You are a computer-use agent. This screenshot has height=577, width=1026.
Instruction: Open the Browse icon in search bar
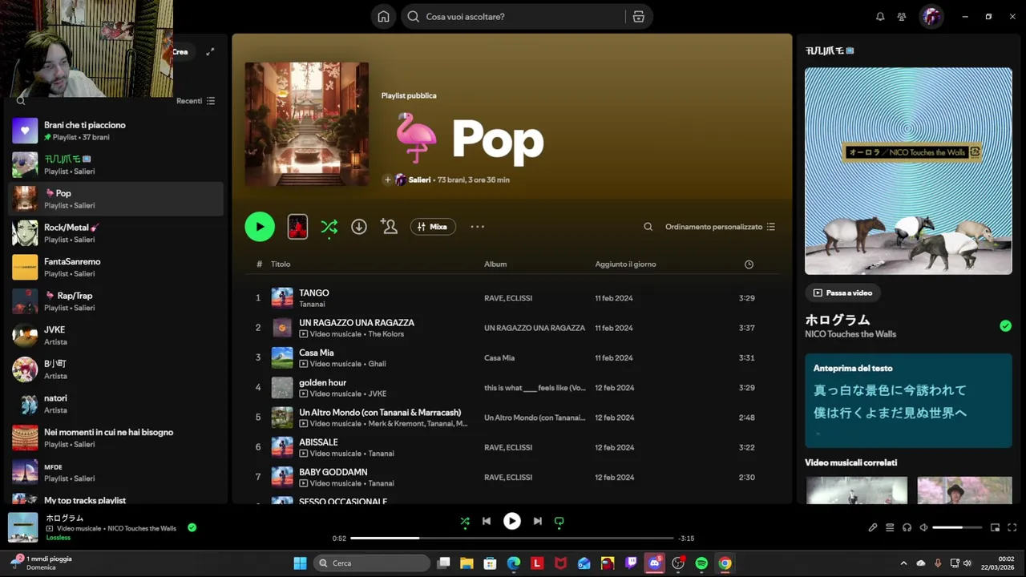(x=638, y=16)
